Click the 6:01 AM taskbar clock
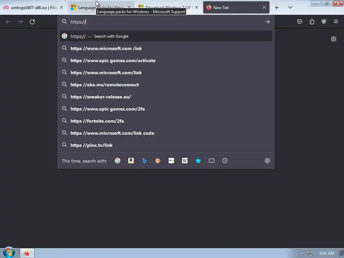344x258 pixels. point(327,253)
